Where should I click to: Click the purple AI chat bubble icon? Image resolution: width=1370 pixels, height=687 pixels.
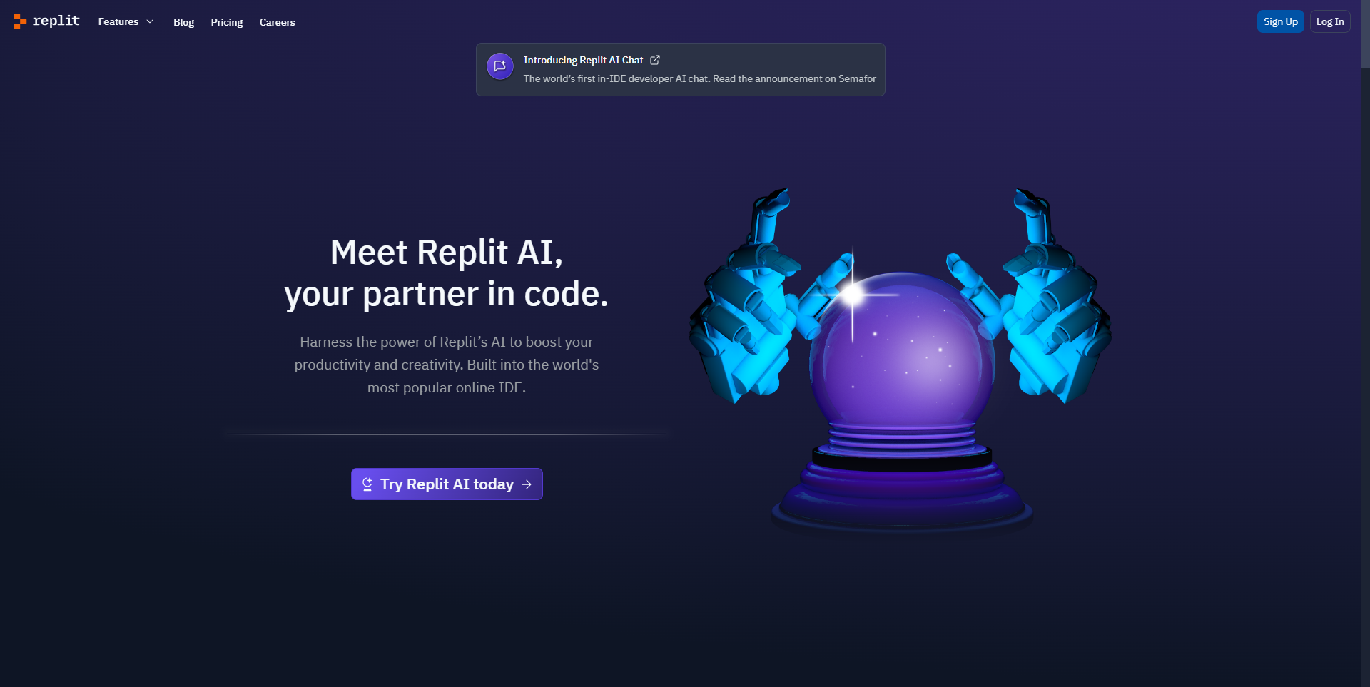[x=500, y=66]
